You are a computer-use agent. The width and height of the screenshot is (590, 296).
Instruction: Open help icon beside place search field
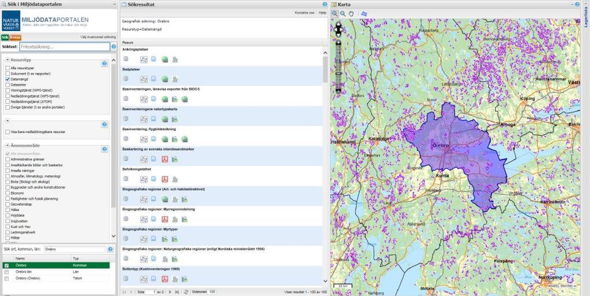(x=110, y=249)
